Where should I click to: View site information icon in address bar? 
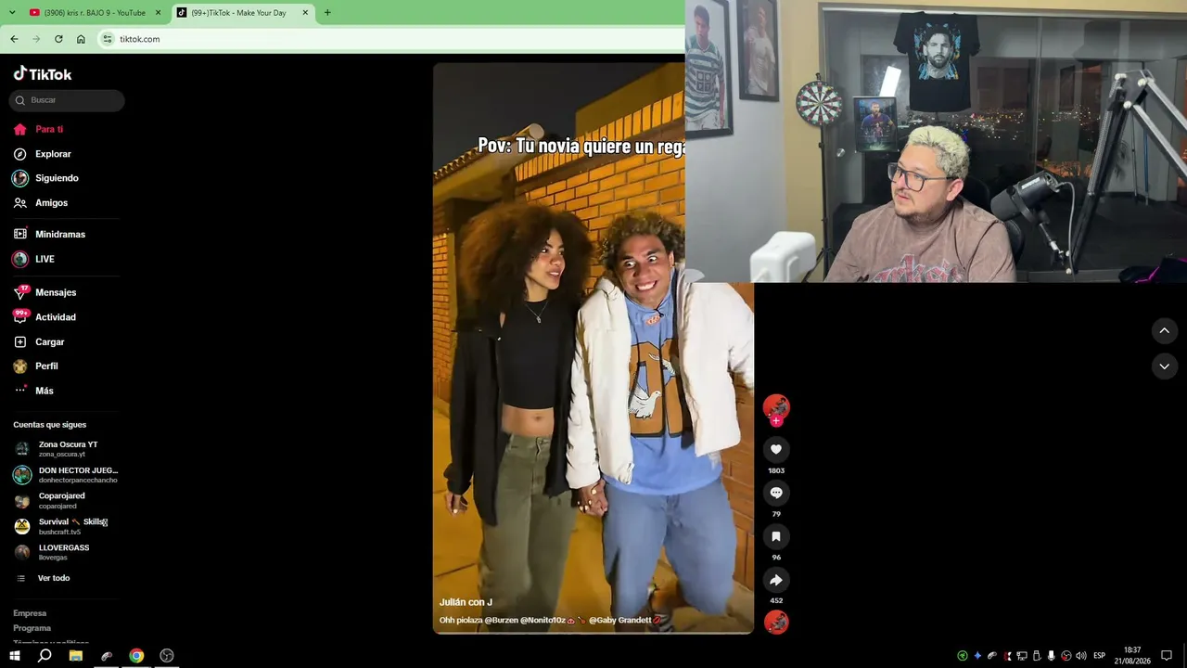click(108, 39)
